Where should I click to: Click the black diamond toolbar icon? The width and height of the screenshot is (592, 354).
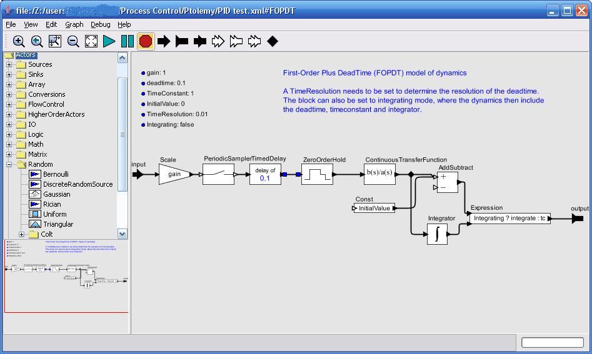[x=273, y=41]
